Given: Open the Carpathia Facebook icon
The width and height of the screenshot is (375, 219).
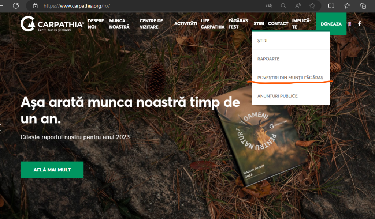Looking at the screenshot, I should (x=360, y=24).
